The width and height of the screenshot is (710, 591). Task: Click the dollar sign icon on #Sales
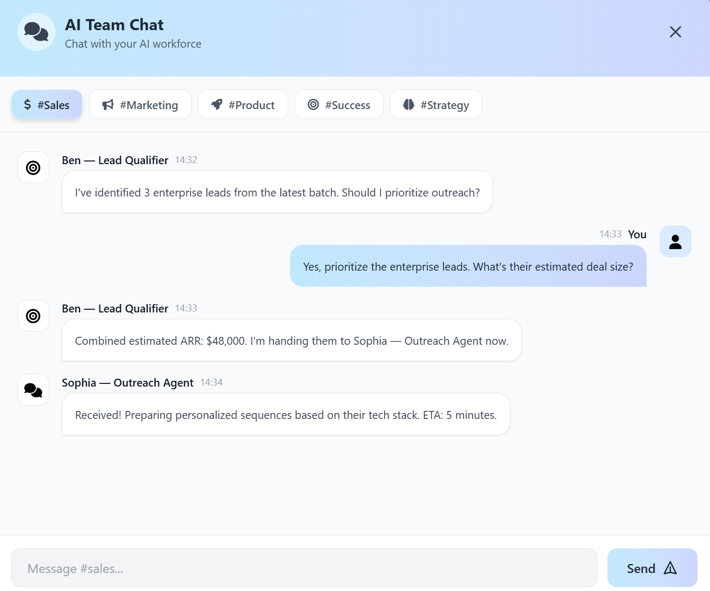[26, 104]
